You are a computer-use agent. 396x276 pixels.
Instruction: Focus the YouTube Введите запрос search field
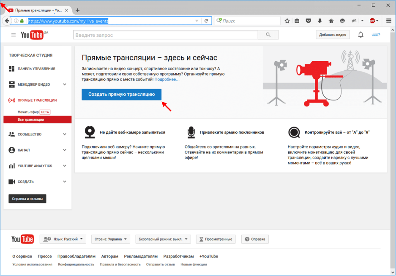point(166,35)
